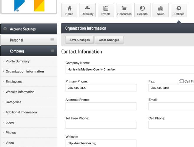Click the Alternate Phone input field

(x=101, y=106)
